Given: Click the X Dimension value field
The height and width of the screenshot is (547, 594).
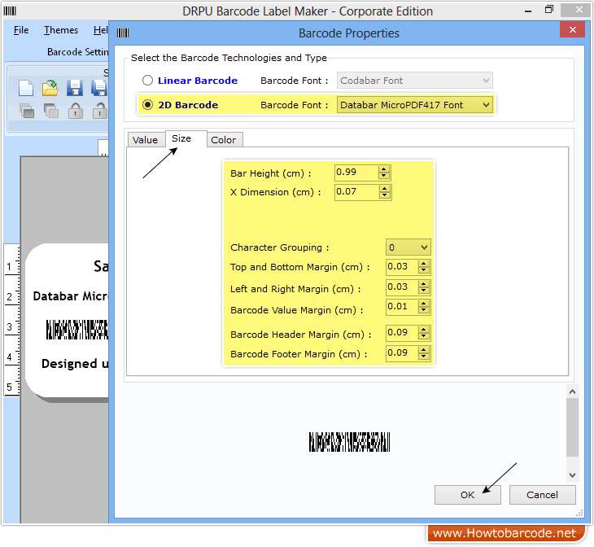Looking at the screenshot, I should point(356,192).
